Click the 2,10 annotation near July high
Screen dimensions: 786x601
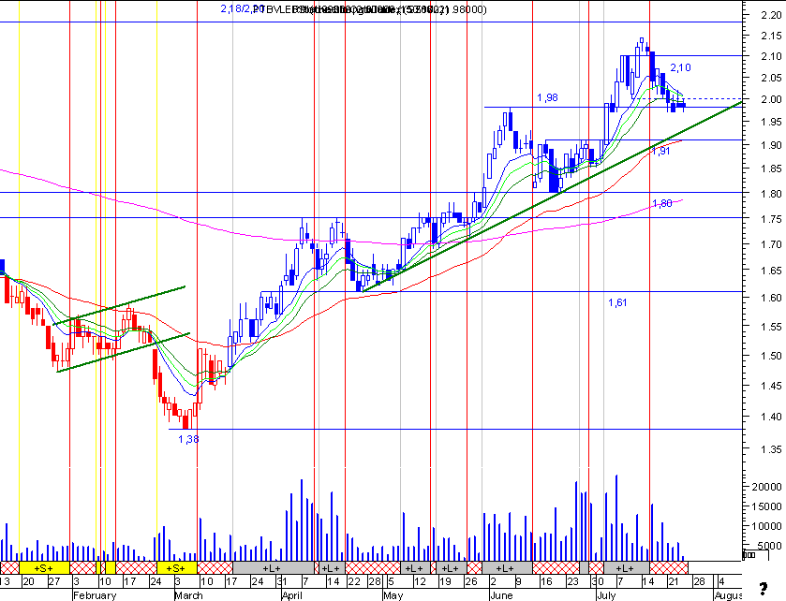[x=680, y=67]
